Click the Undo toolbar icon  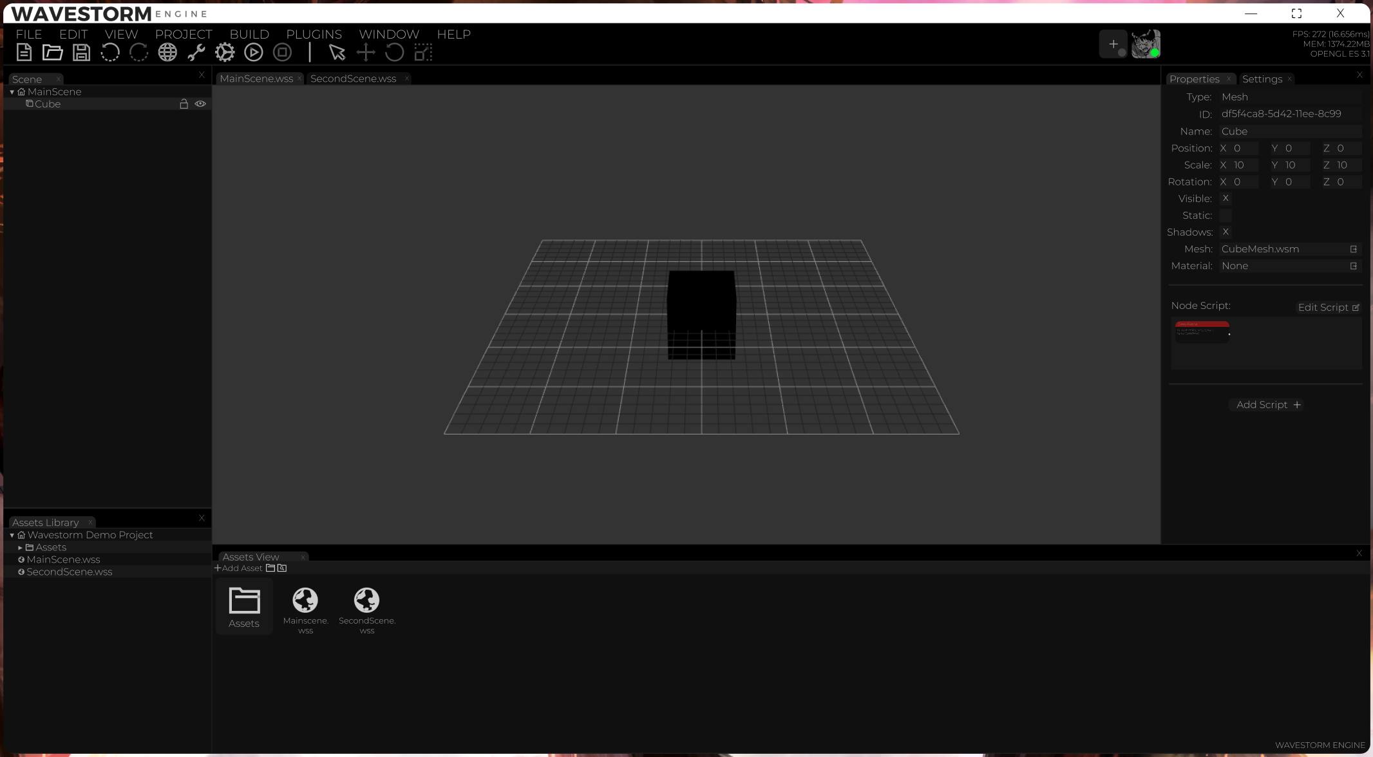[110, 53]
